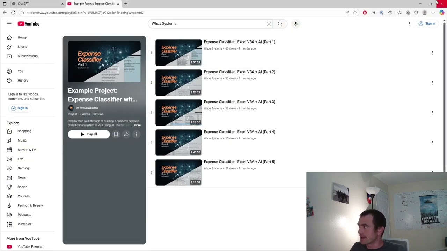Go to Home in the sidebar
This screenshot has height=251, width=447.
click(22, 37)
